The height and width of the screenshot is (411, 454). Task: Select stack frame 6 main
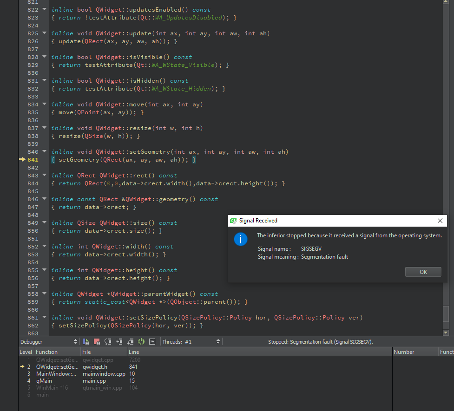click(205, 394)
